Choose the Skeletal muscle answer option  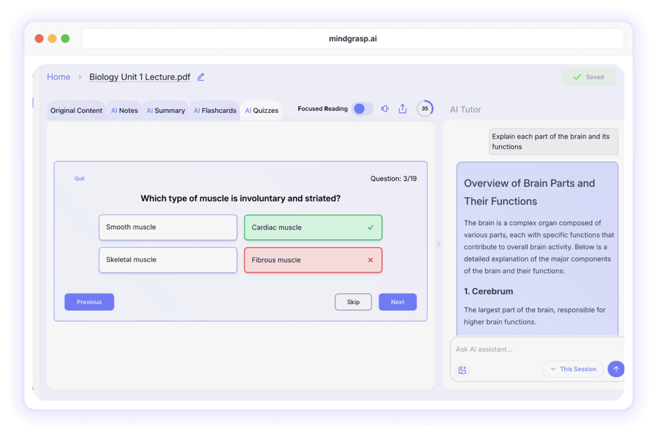pos(168,260)
